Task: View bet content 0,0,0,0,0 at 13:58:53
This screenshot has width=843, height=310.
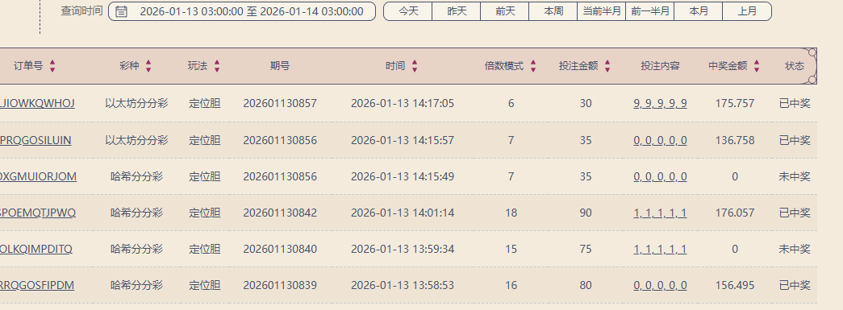Action: tap(660, 285)
